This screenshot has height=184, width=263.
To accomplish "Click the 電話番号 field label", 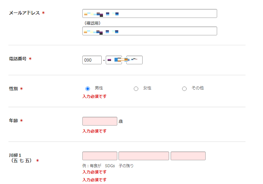I will [18, 59].
